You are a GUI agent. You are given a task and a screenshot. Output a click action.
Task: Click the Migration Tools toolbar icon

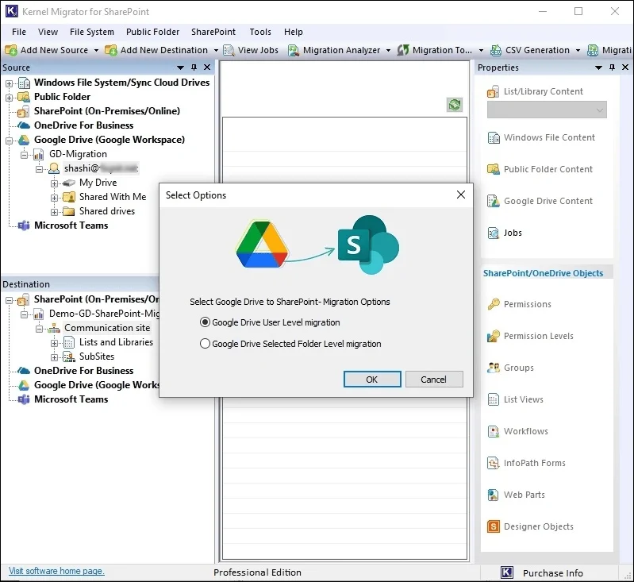coord(403,50)
